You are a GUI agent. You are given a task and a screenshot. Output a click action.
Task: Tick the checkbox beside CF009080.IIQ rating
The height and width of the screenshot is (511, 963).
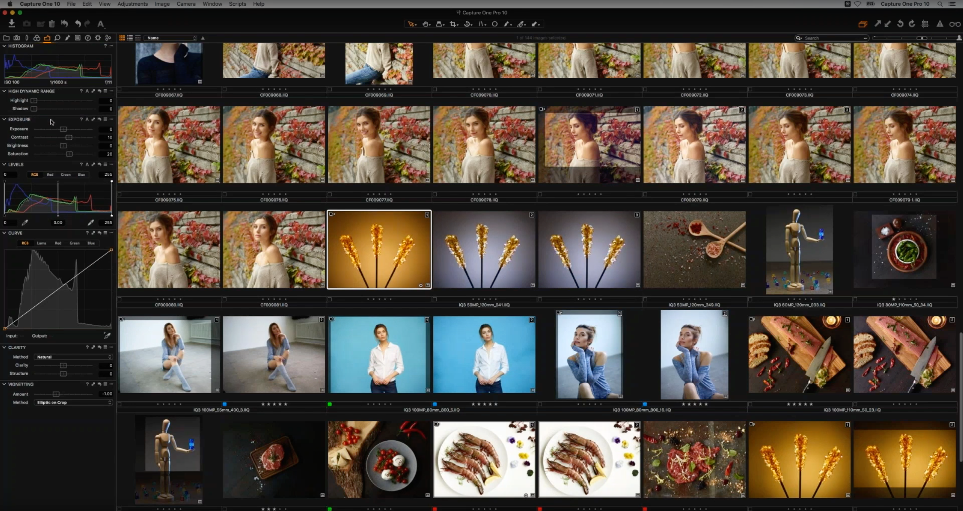(120, 300)
